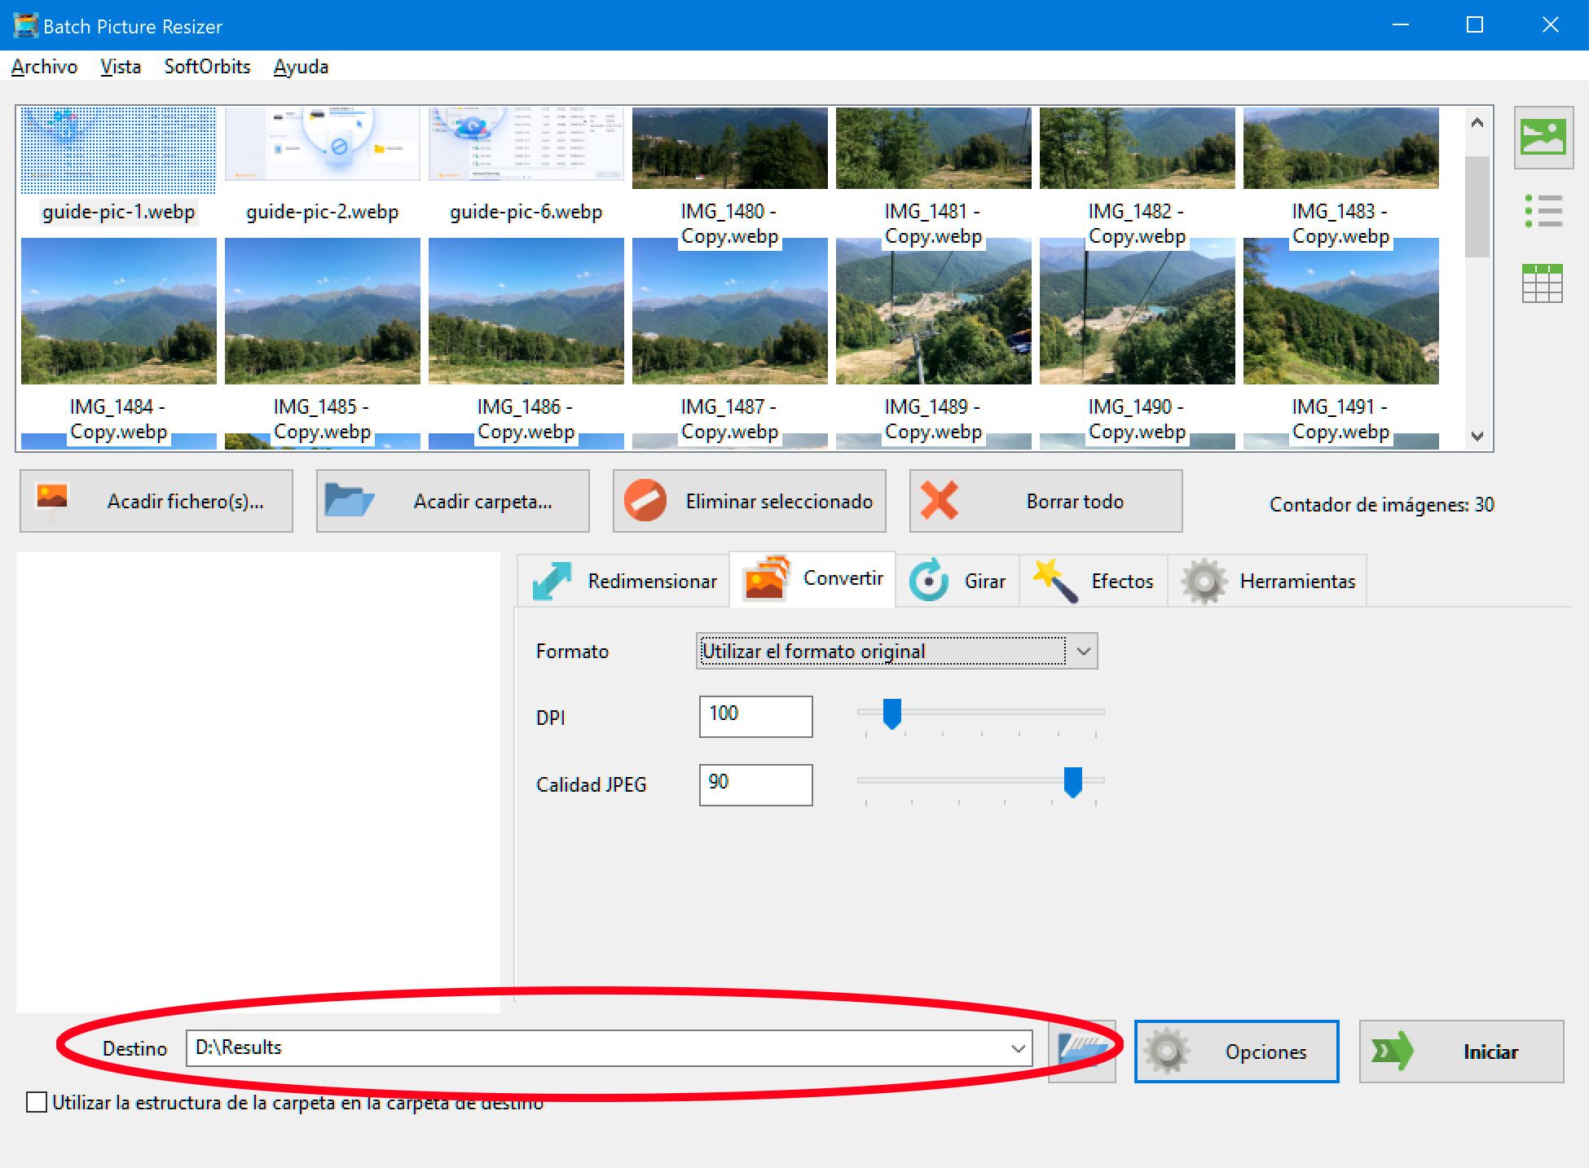
Task: Switch to list view icon
Action: pos(1543,211)
